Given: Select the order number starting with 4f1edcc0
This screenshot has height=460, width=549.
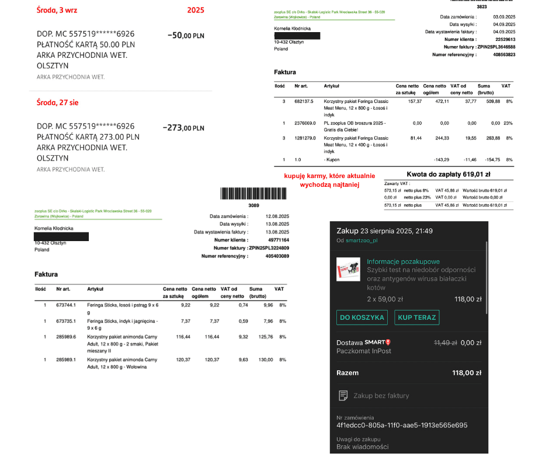Looking at the screenshot, I should 402,426.
